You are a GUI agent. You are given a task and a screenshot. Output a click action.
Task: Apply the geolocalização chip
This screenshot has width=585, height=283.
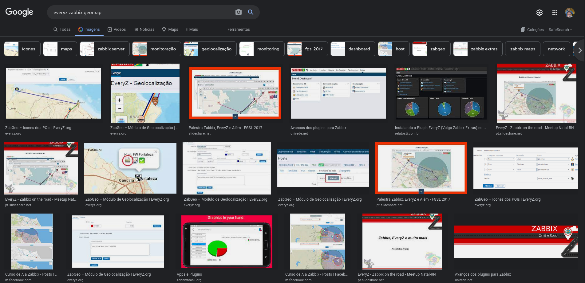tap(210, 49)
